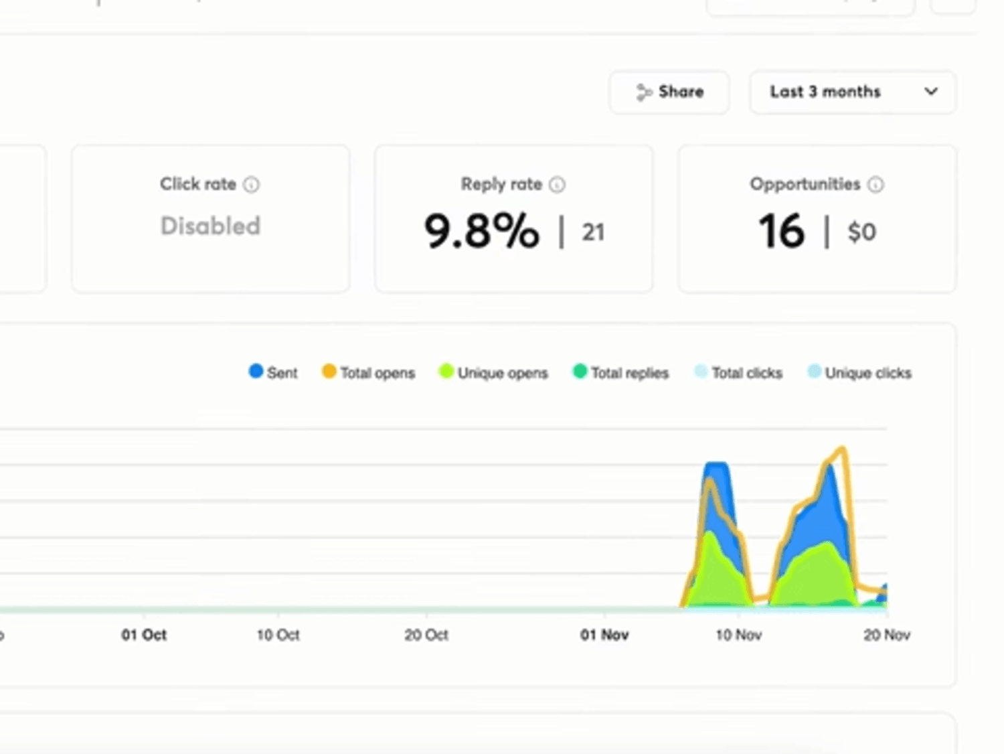This screenshot has height=754, width=1004.
Task: Click the orange Total opens peak
Action: pyautogui.click(x=842, y=449)
